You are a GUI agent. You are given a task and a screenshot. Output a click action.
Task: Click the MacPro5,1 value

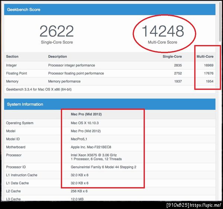tap(79, 139)
